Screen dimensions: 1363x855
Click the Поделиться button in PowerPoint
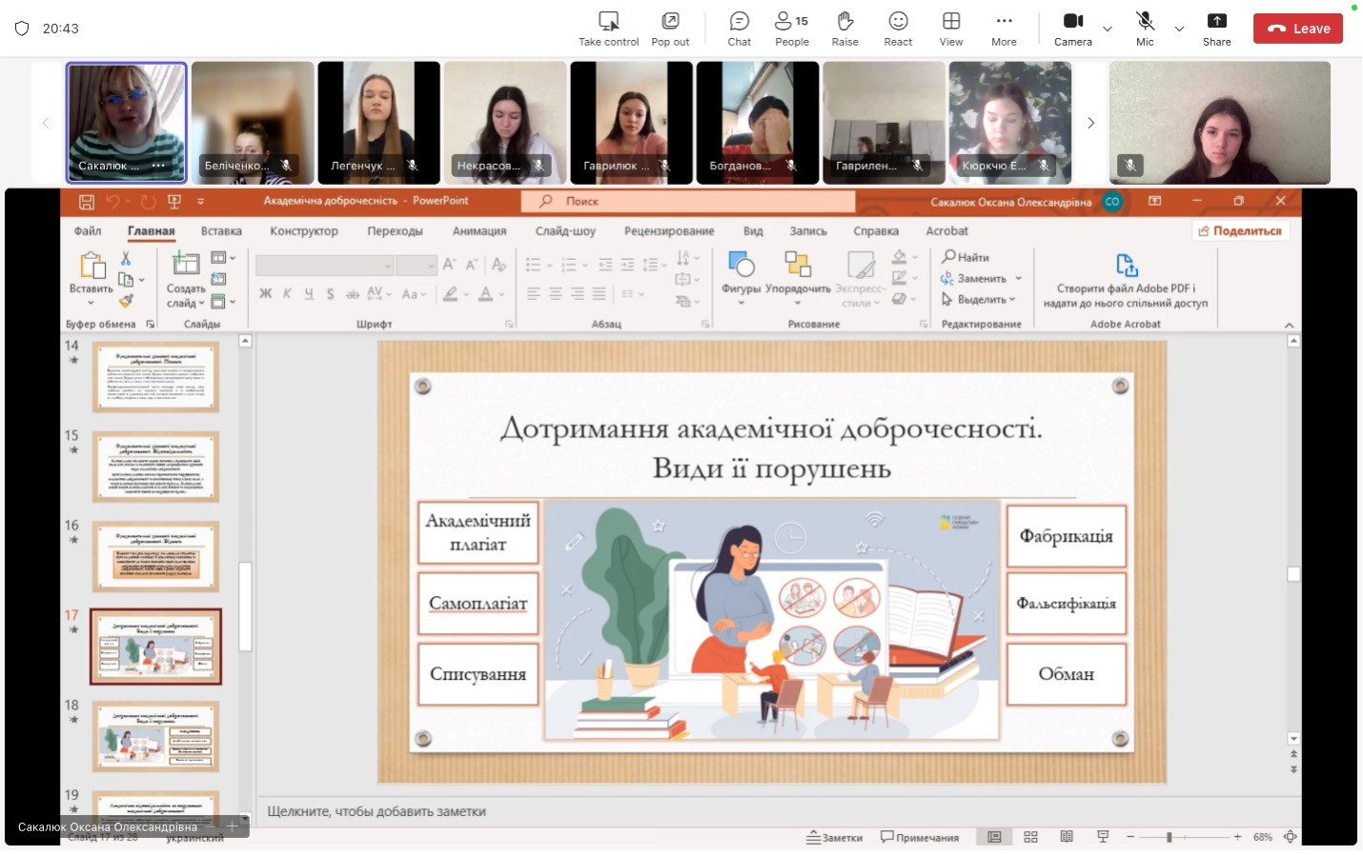click(x=1240, y=231)
